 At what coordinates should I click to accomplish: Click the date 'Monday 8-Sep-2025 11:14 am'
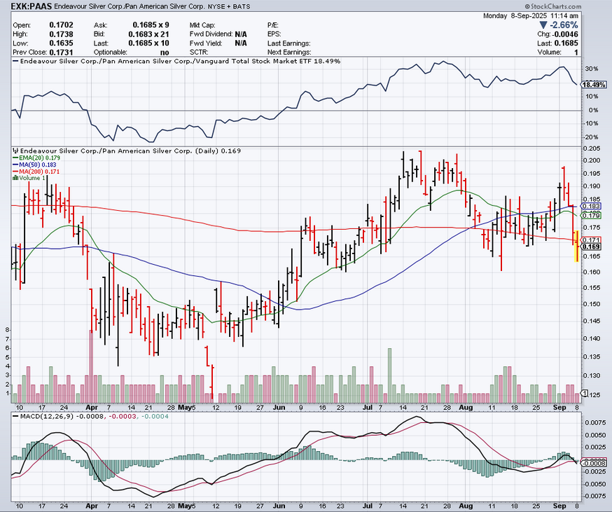pyautogui.click(x=531, y=16)
